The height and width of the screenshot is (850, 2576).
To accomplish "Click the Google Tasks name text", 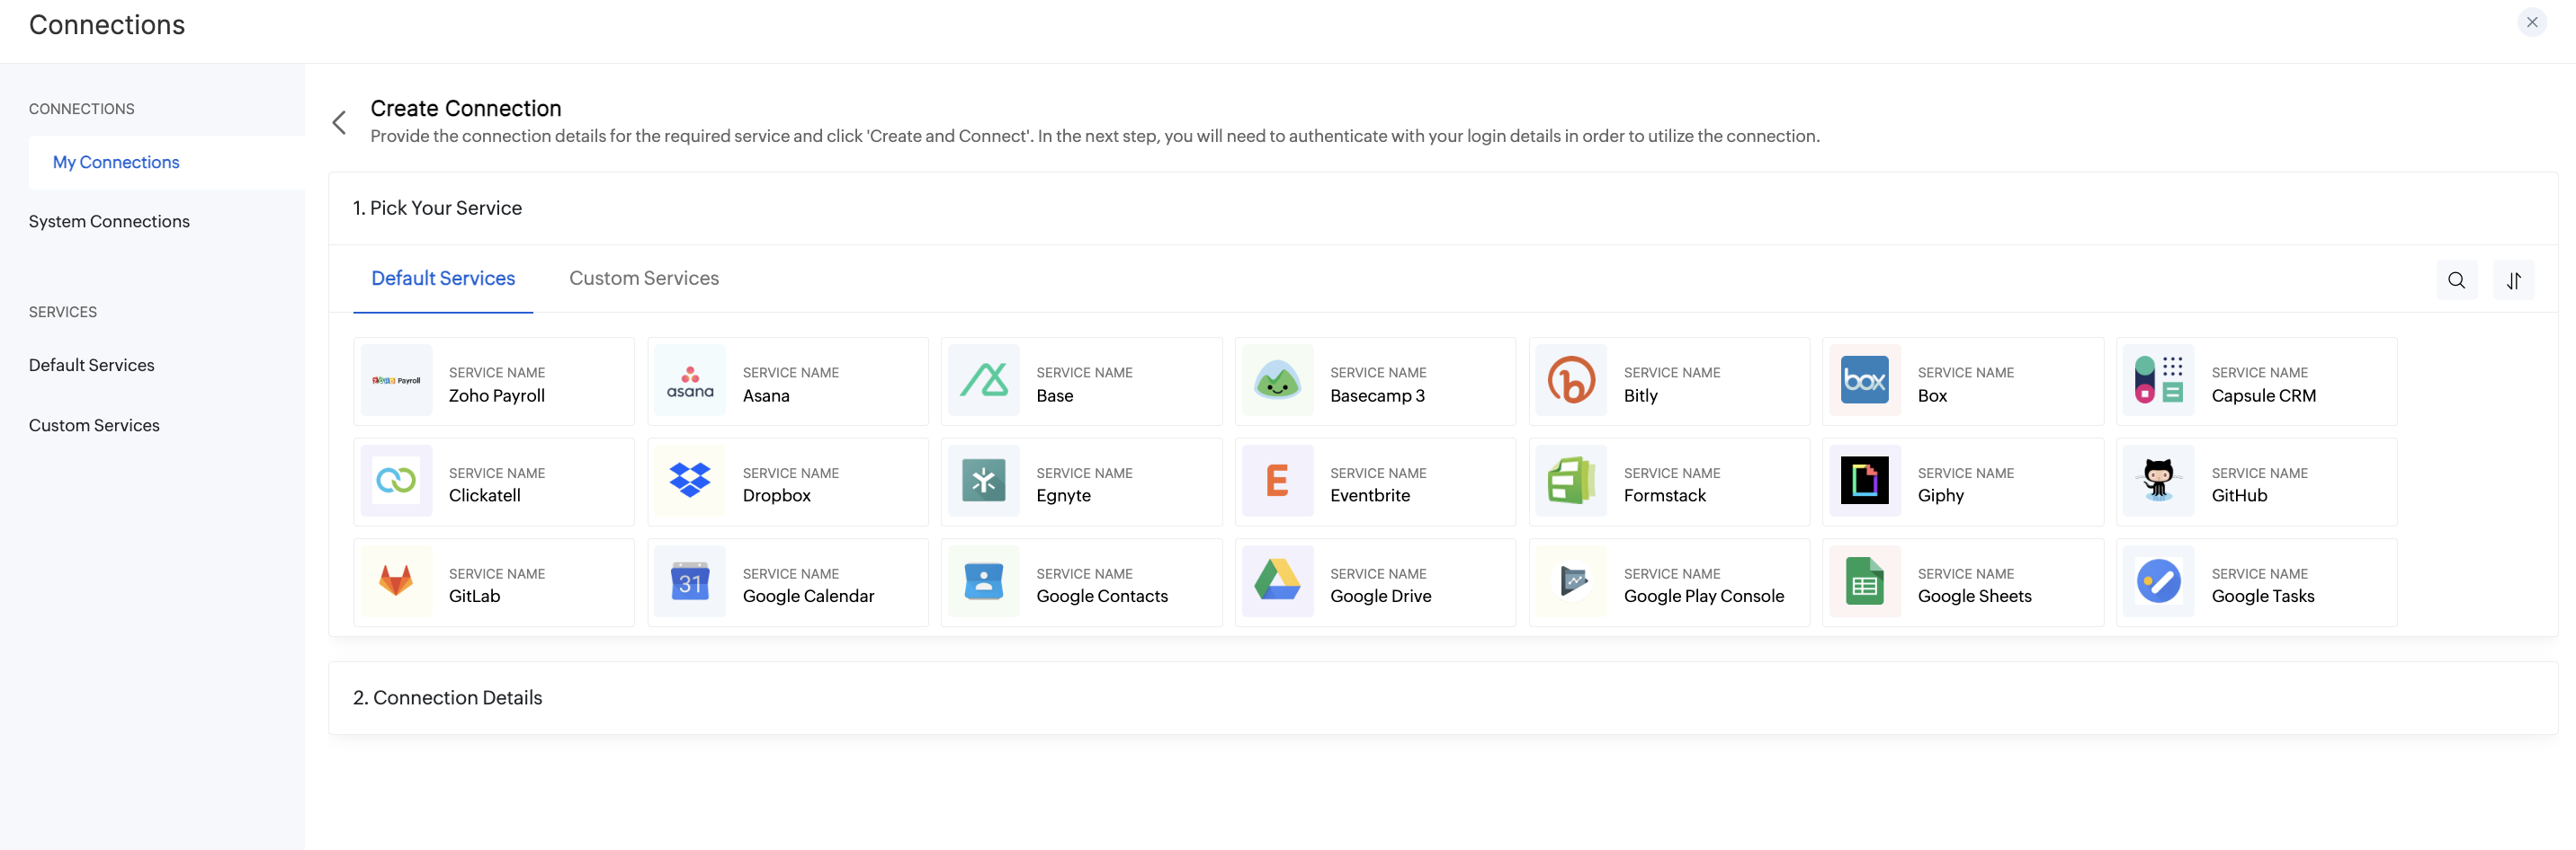I will tap(2263, 597).
